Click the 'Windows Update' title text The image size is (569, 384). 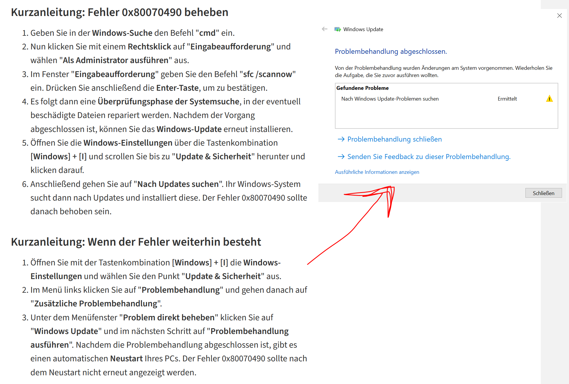click(363, 29)
